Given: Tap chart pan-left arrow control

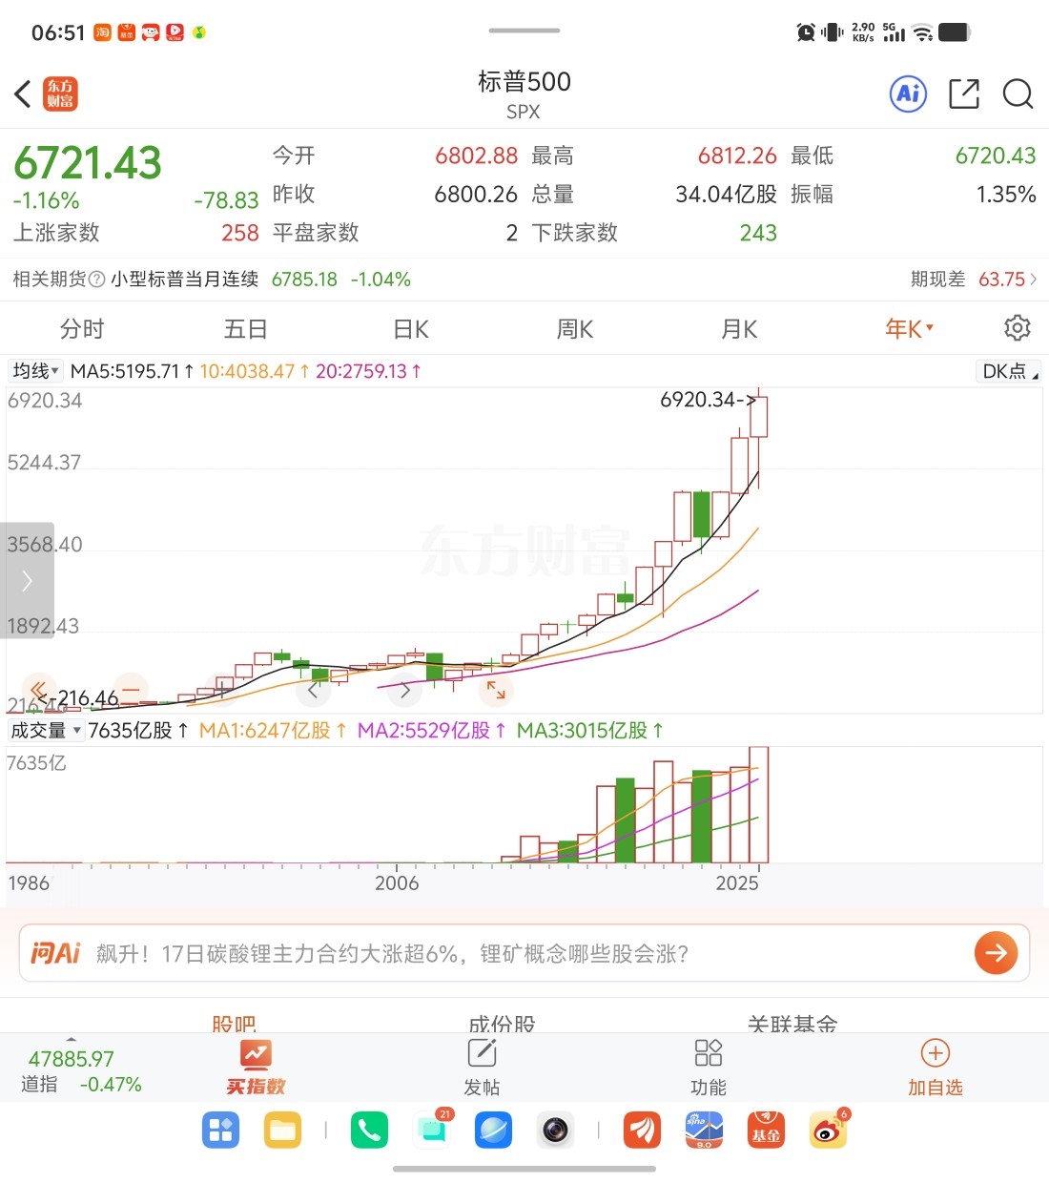Looking at the screenshot, I should point(314,689).
